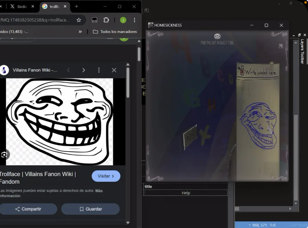Maximize the HOMESICKNESS window
The width and height of the screenshot is (308, 228).
click(266, 25)
